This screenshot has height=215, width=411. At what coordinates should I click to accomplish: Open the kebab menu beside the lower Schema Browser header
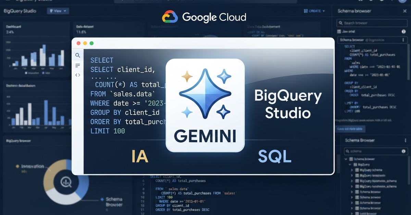tap(406, 140)
